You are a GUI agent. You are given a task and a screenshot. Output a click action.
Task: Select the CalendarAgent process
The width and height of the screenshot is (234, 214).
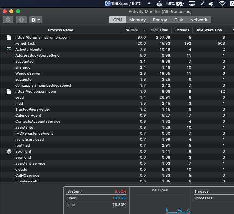pos(28,115)
